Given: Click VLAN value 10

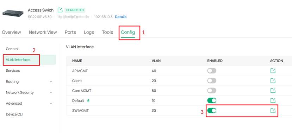Looking at the screenshot, I should (154, 101).
